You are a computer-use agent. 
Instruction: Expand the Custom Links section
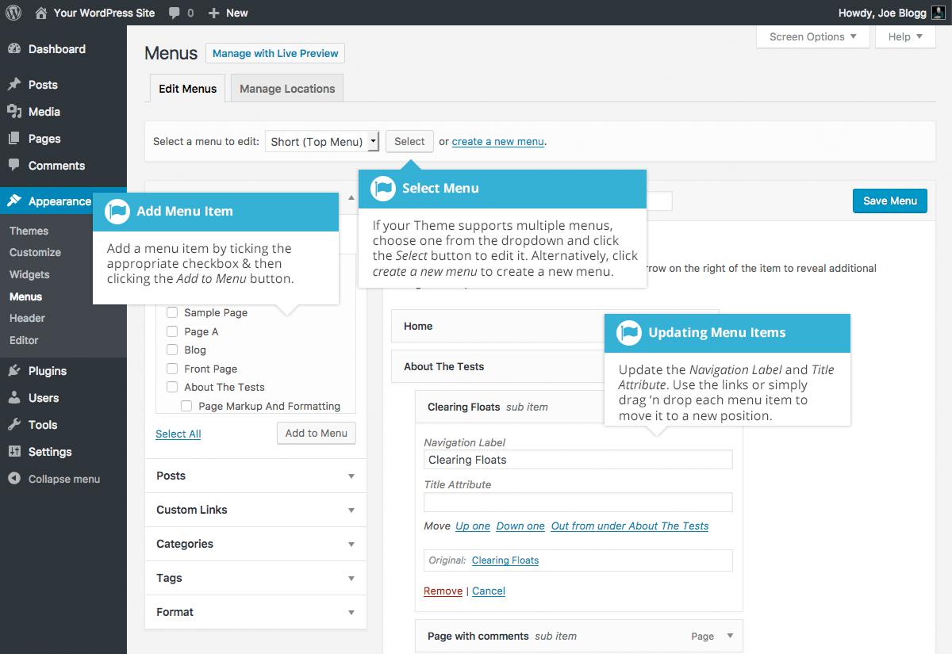pos(255,510)
